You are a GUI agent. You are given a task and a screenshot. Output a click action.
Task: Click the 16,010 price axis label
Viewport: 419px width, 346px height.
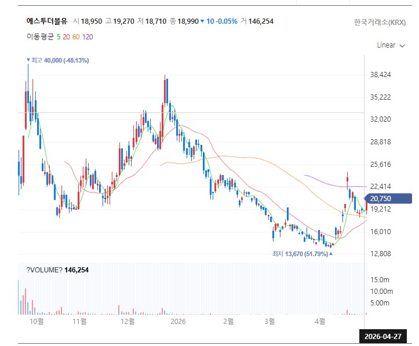coord(381,231)
